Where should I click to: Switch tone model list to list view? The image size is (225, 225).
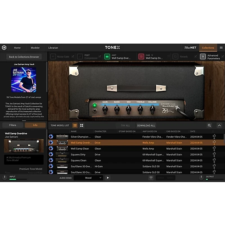pyautogui.click(x=75, y=125)
